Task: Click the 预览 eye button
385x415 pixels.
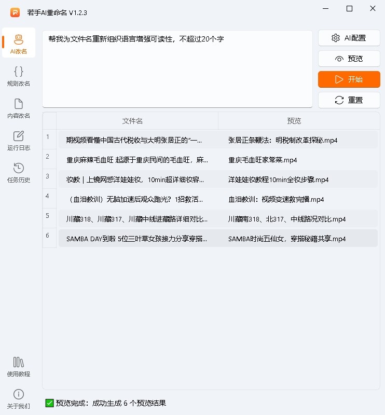Action: click(x=349, y=59)
